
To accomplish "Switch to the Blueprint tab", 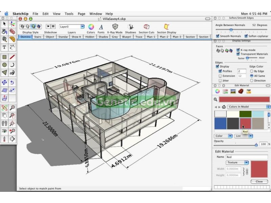I will pos(127,37).
